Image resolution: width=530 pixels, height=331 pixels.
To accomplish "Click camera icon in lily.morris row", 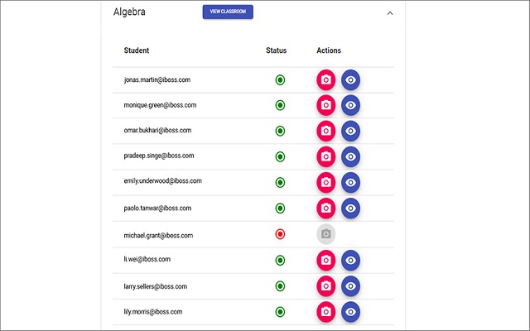I will 325,312.
